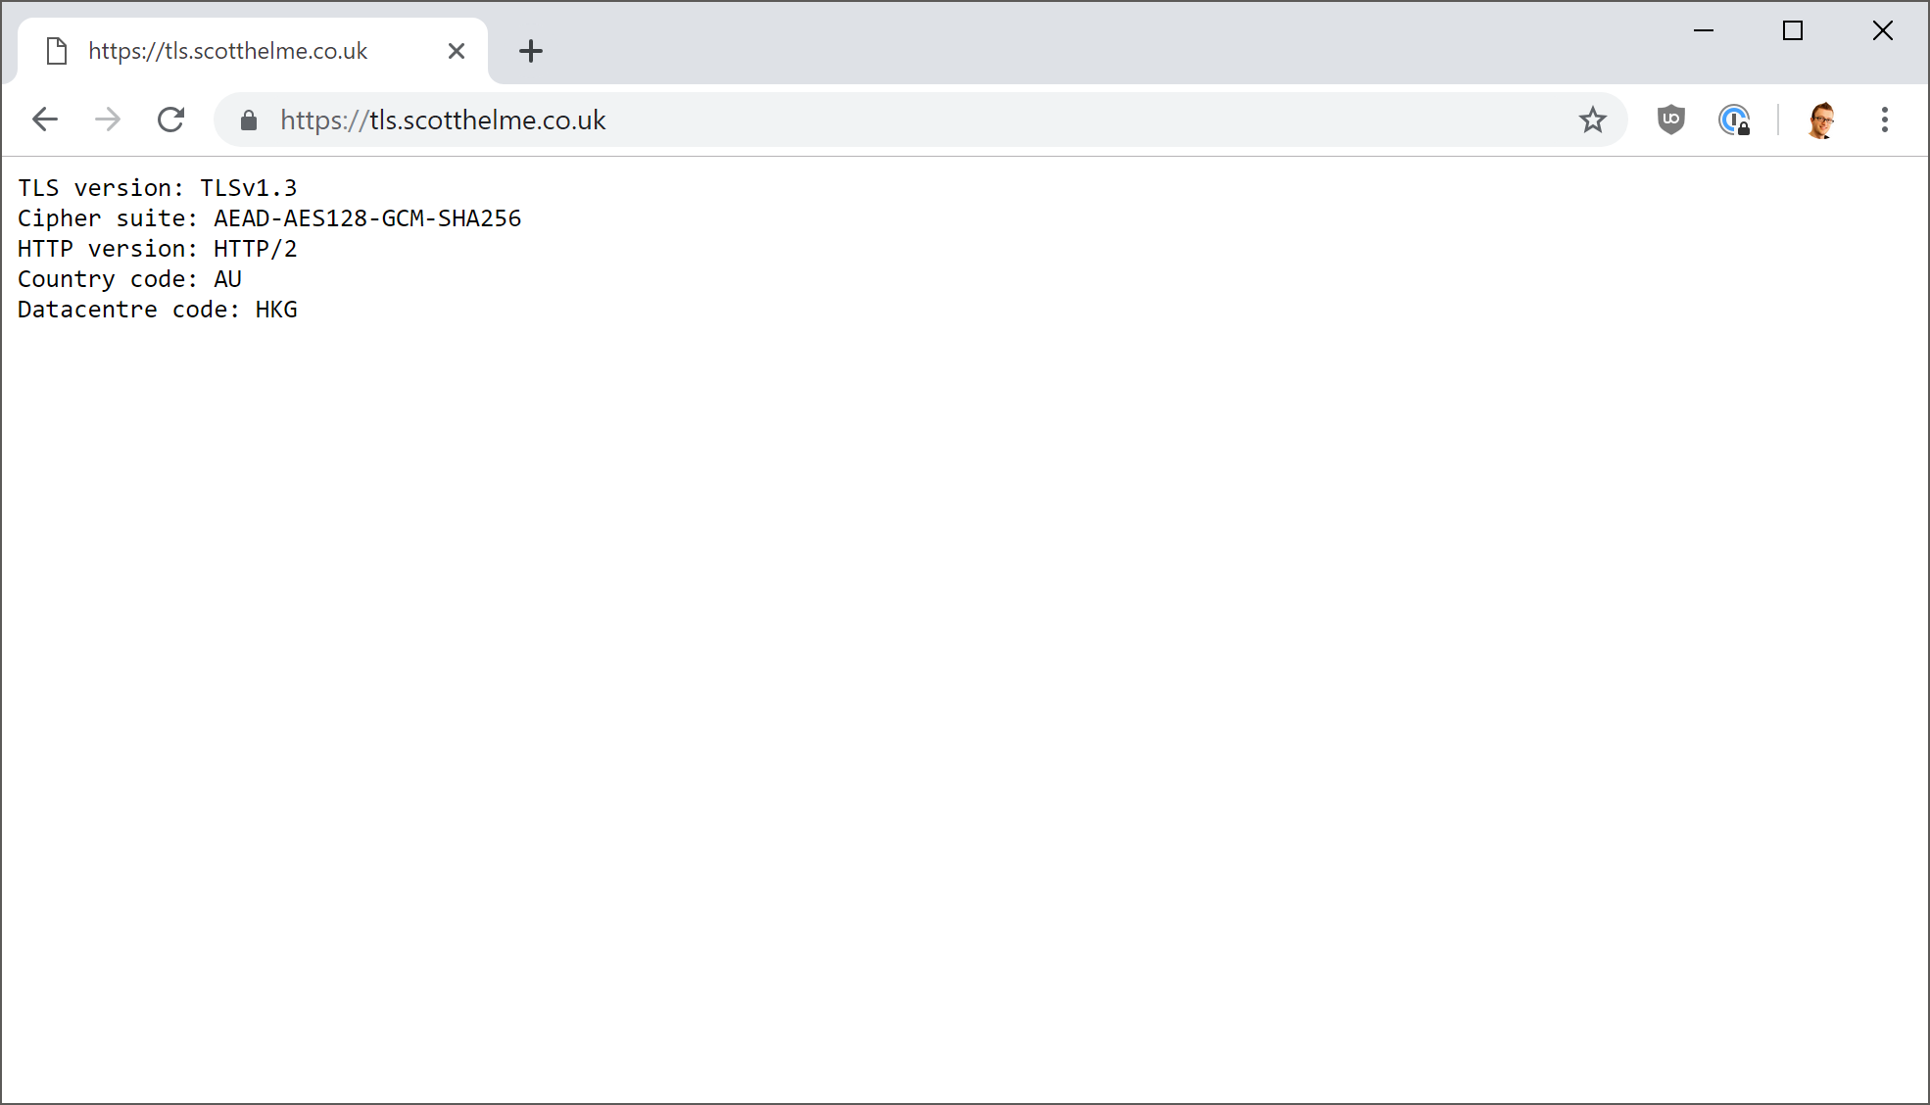Close the browser window
Screen dimensions: 1930x1105
tap(1882, 30)
